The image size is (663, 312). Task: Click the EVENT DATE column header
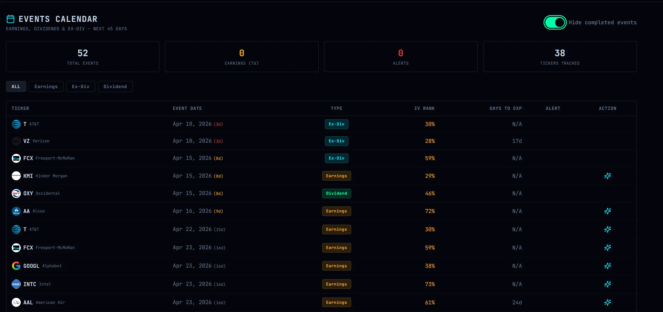click(x=187, y=109)
